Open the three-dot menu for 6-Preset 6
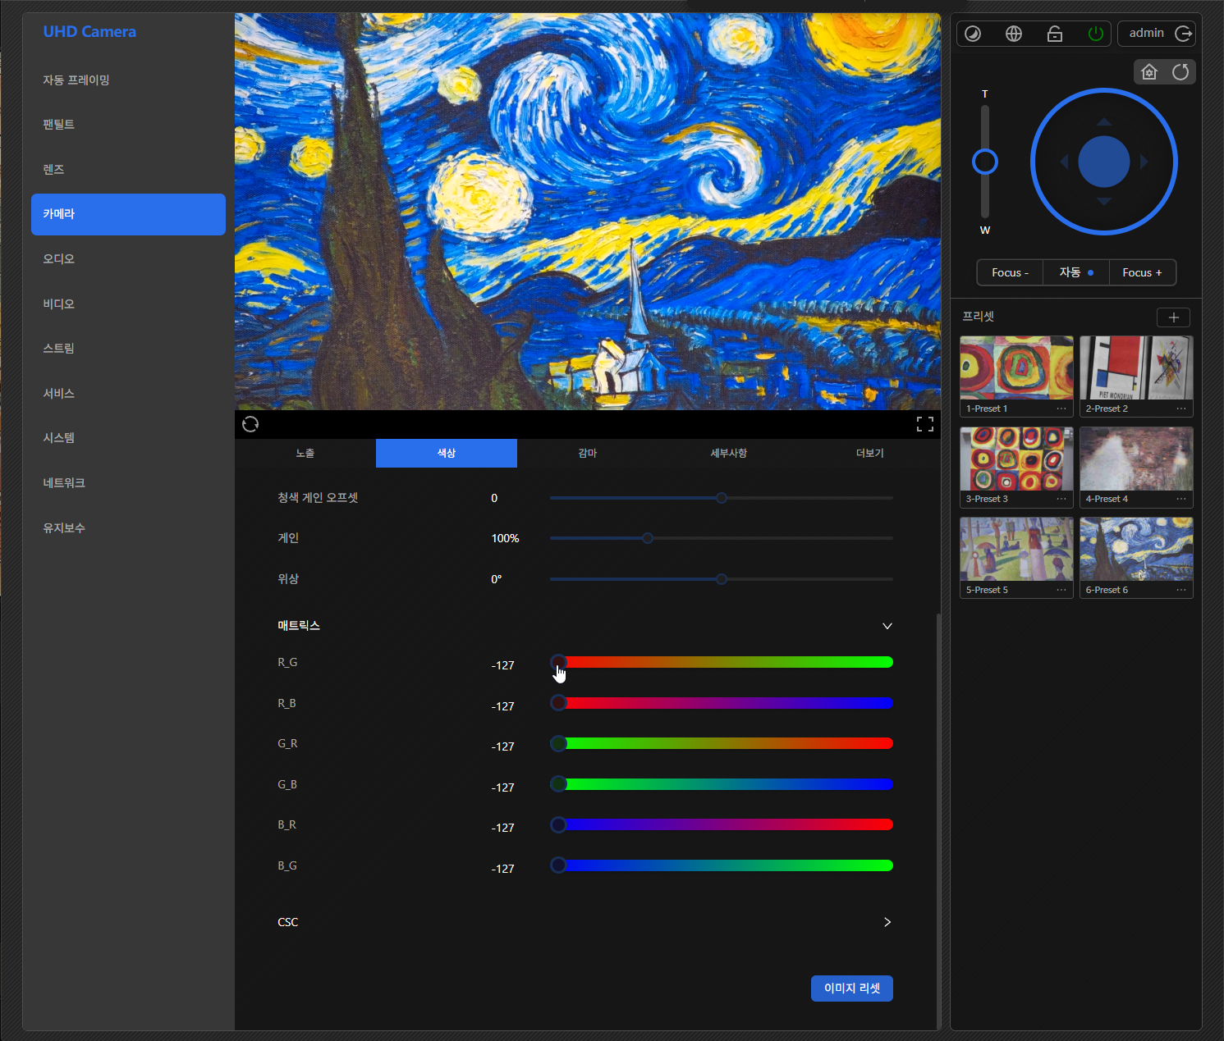1224x1041 pixels. click(x=1181, y=590)
